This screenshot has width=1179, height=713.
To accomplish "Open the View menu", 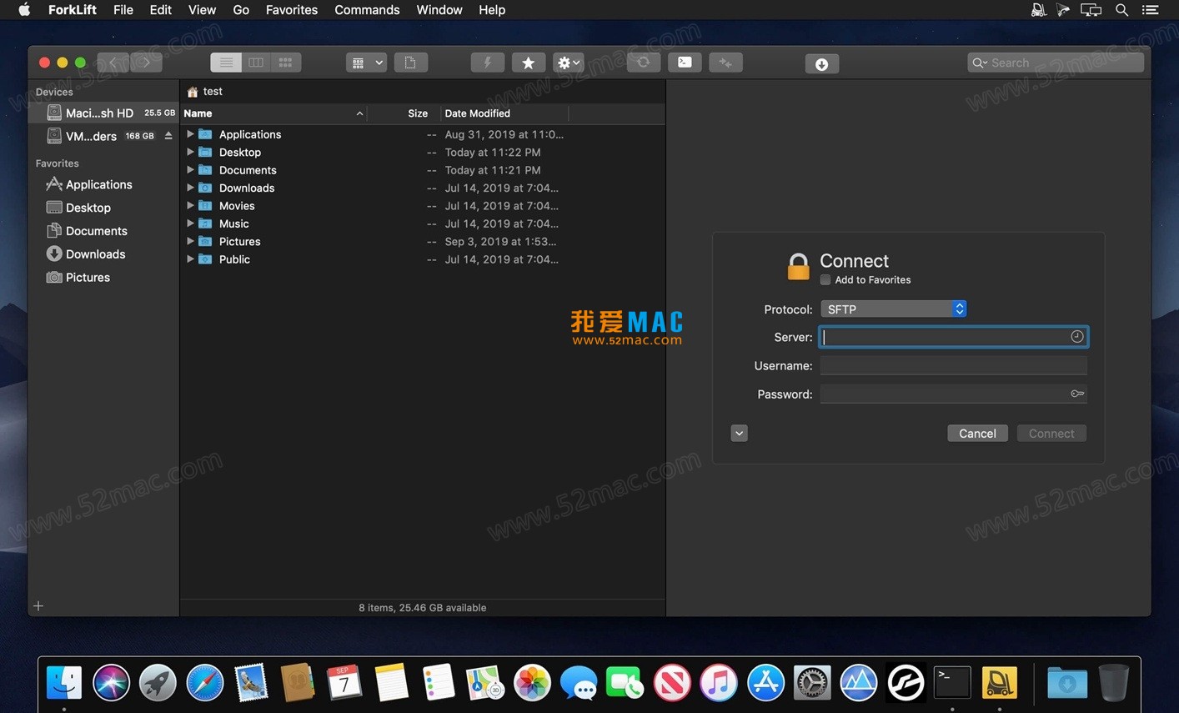I will (x=202, y=10).
